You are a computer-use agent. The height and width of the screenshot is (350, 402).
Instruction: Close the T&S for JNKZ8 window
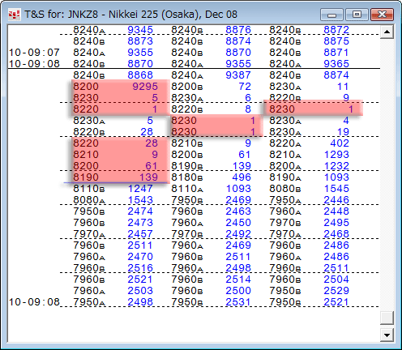(382, 15)
